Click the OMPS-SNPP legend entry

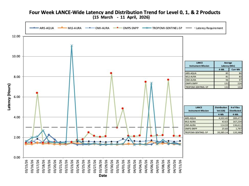pos(126,28)
